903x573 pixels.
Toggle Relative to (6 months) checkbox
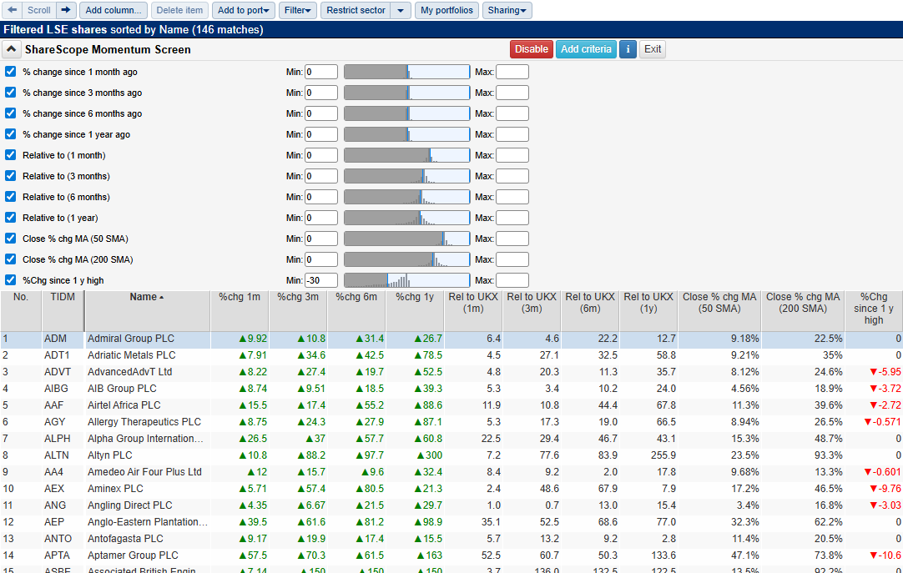click(x=10, y=197)
